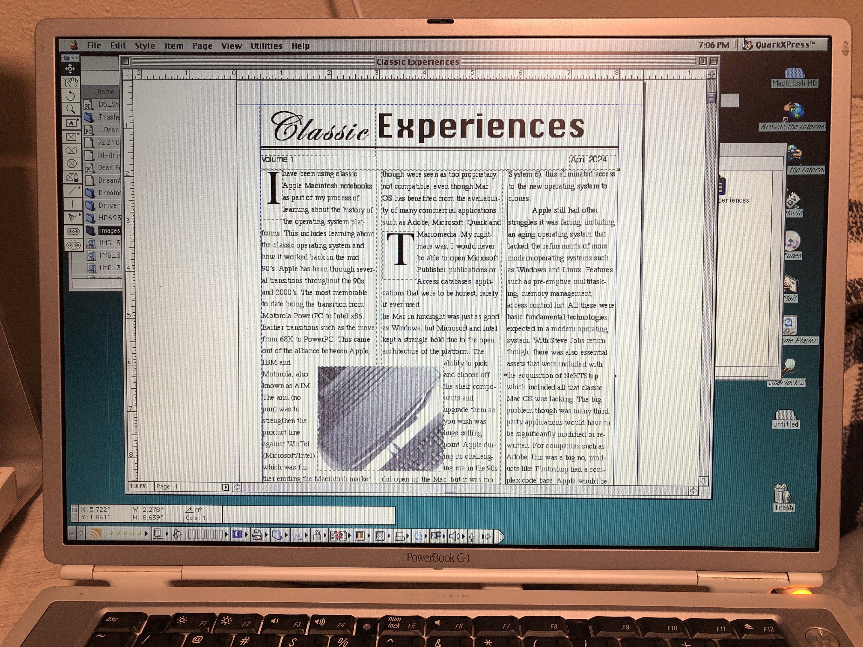The width and height of the screenshot is (863, 647).
Task: Select the Item tool in the Tools palette
Action: tap(71, 69)
